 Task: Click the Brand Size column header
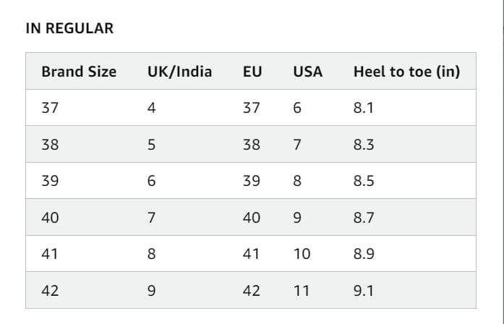coord(79,72)
